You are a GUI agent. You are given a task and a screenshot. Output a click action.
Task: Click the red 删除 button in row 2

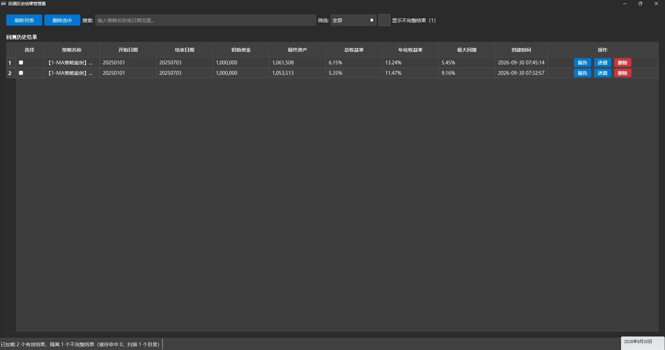[623, 73]
